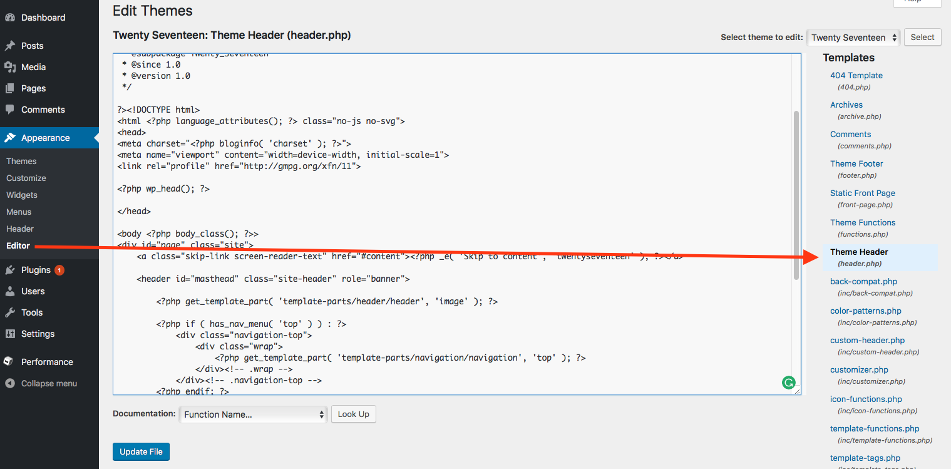The image size is (951, 469).
Task: Open the color-patterns.php file
Action: point(866,311)
